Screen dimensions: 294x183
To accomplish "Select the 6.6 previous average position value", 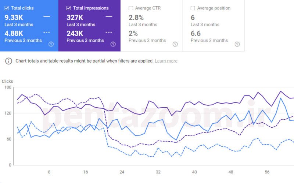I will point(196,33).
